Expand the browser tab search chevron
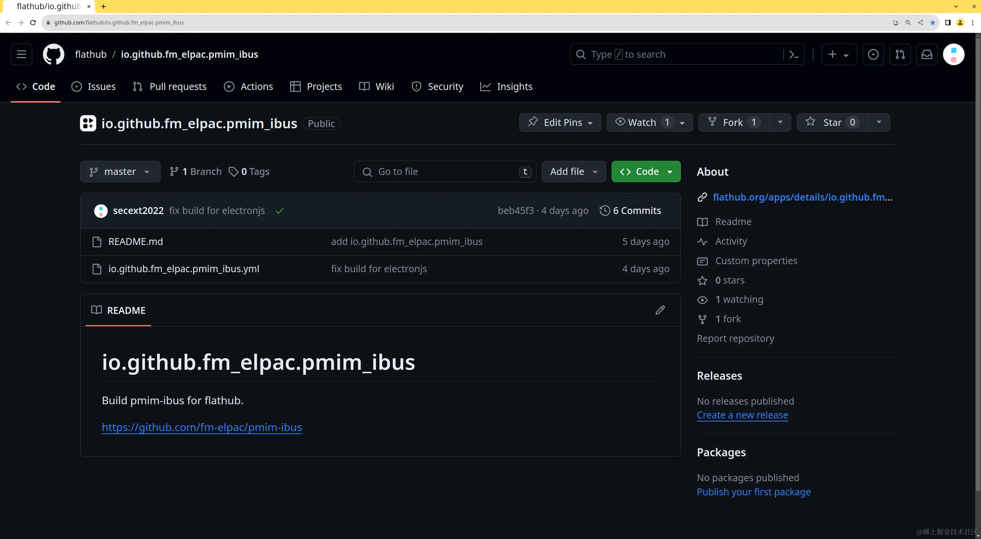 pyautogui.click(x=956, y=7)
